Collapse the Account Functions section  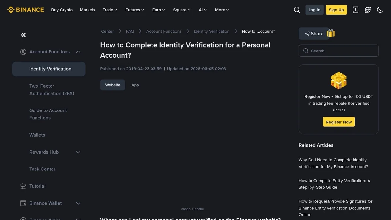tap(78, 52)
